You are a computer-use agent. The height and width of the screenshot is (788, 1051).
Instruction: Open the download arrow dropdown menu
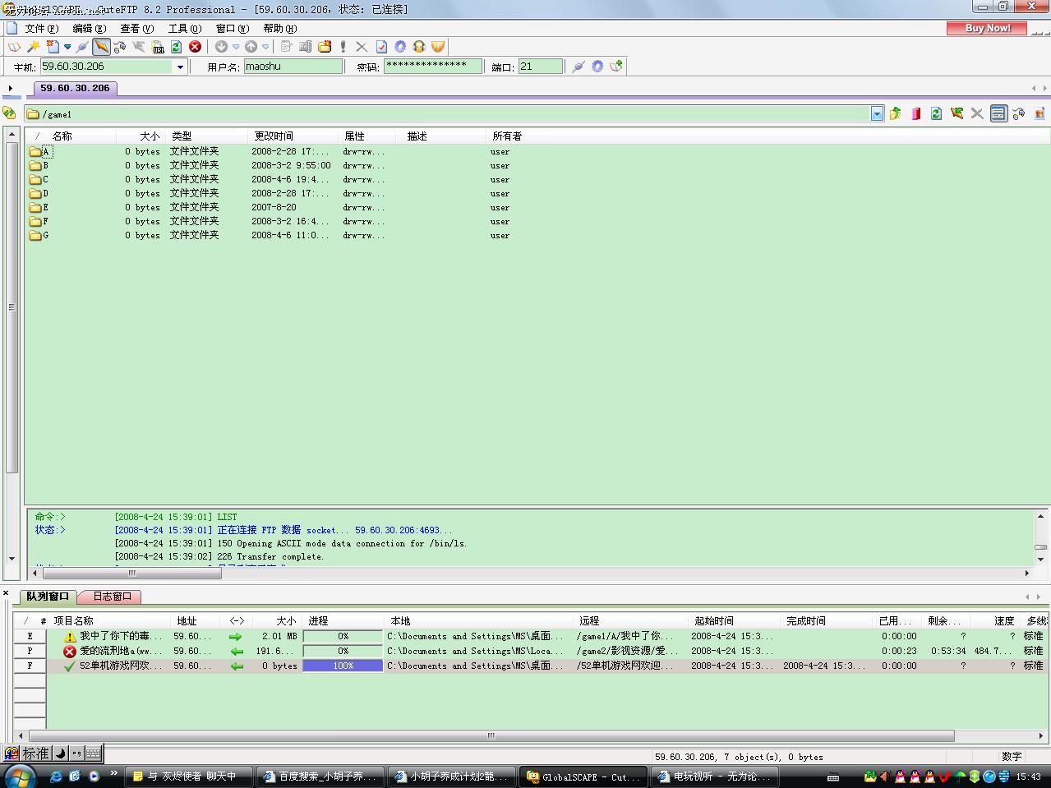pyautogui.click(x=235, y=47)
